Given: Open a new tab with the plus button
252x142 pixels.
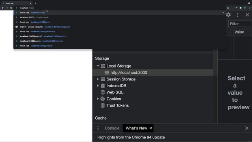Looking at the screenshot, I should tap(35, 3).
